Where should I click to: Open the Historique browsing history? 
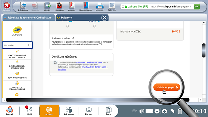(59, 7)
